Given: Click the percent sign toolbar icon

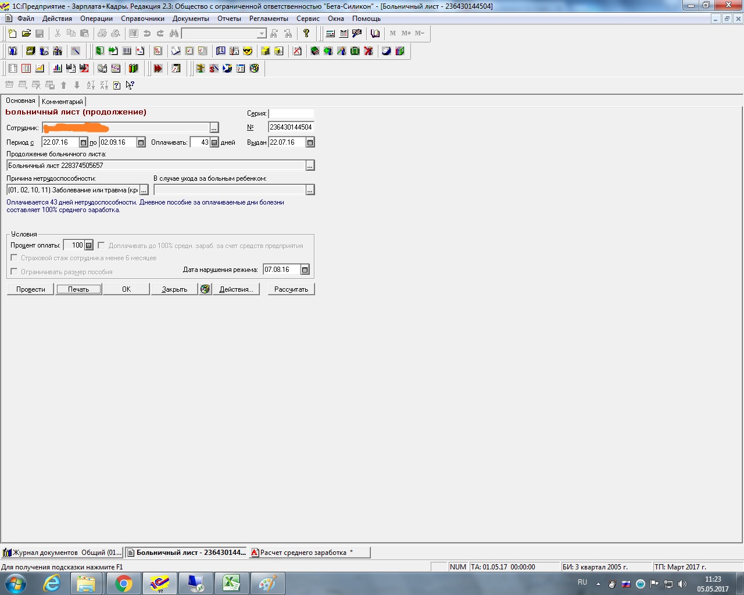Looking at the screenshot, I should 158,51.
